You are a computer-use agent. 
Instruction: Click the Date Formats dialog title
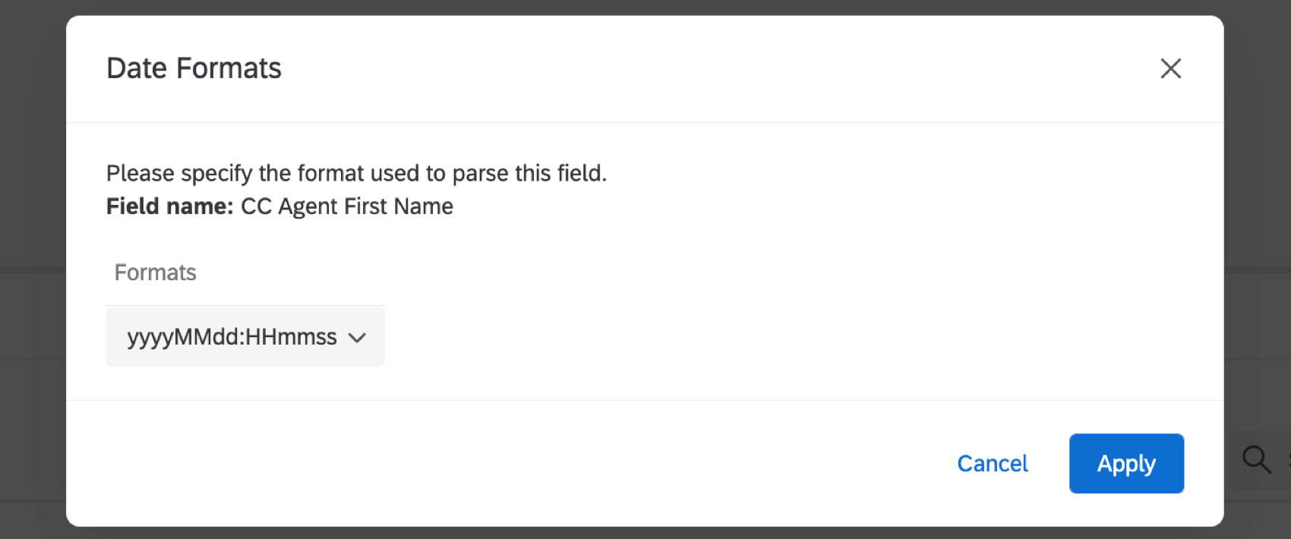[194, 68]
